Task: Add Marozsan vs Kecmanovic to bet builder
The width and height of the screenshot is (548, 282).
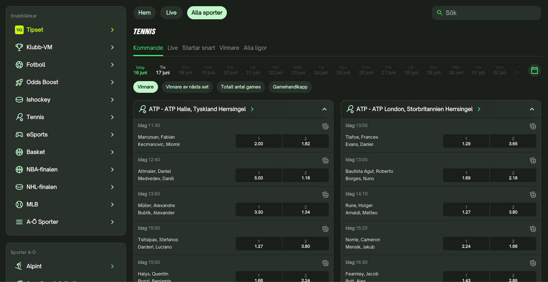Action: click(325, 126)
